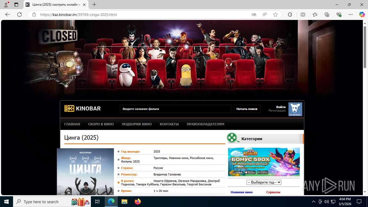Go to СКОРО В КИНО menu item

pyautogui.click(x=101, y=124)
